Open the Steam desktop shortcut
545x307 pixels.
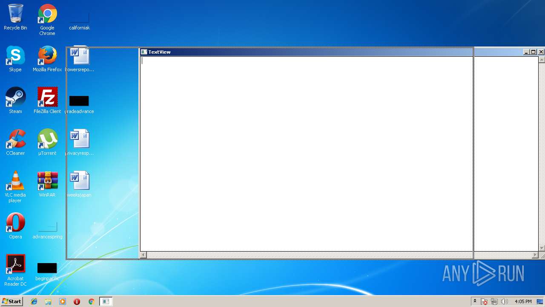[x=15, y=101]
